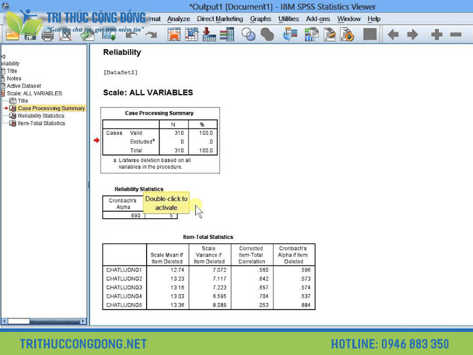Click the Print toolbar icon
The image size is (473, 355).
(x=48, y=35)
